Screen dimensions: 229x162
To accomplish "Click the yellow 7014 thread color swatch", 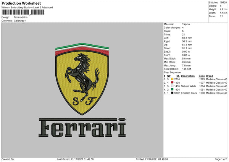I will [172, 79].
